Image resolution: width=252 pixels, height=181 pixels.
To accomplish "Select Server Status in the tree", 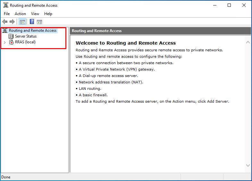I will pos(26,36).
